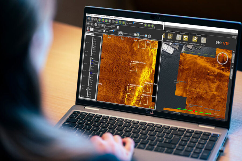Click the 02:22 time label on timeline
The image size is (242, 161).
click(87, 42)
